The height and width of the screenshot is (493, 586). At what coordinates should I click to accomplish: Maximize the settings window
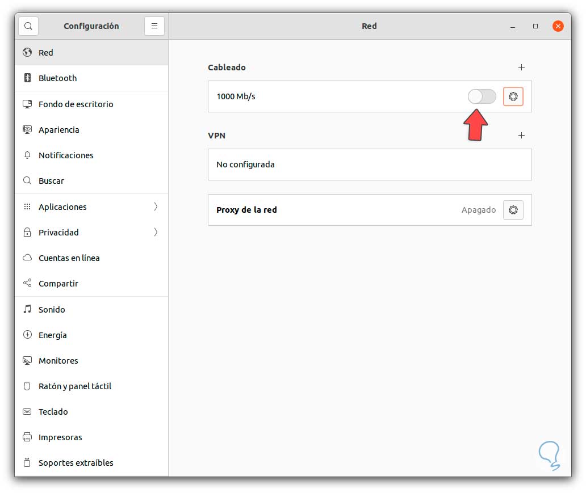click(535, 26)
